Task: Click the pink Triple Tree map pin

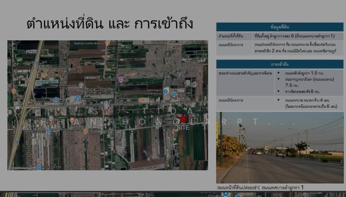Action: [x=121, y=79]
